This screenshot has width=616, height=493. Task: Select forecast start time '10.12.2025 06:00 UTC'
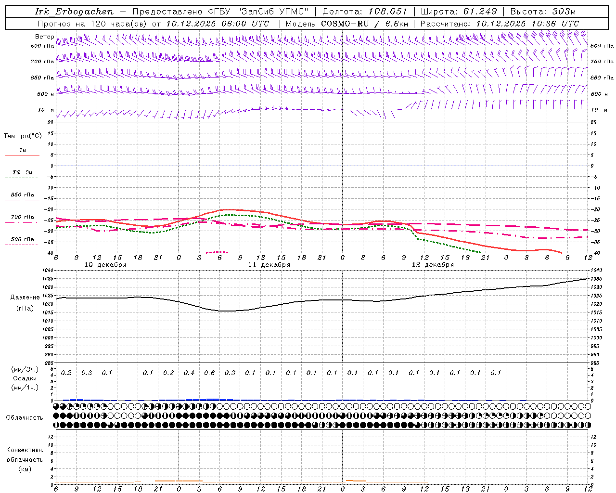pos(218,24)
